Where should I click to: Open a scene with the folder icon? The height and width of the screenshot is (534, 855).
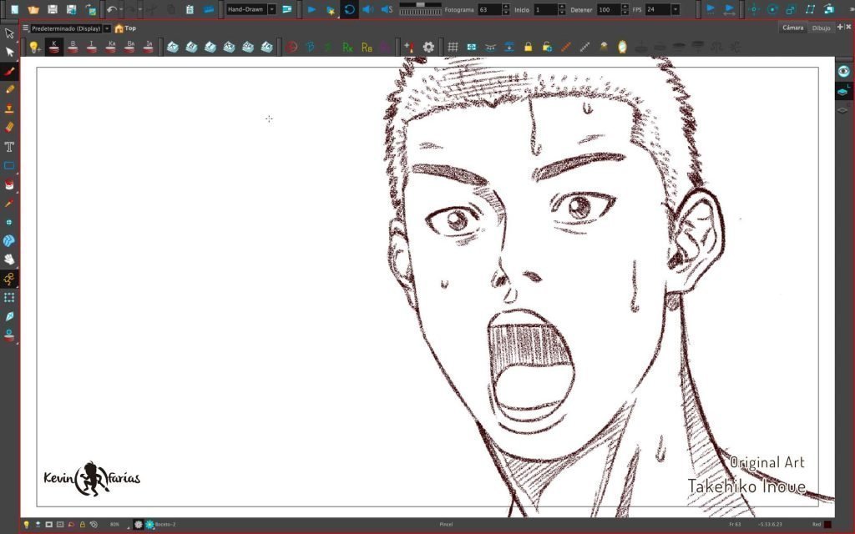coord(33,9)
